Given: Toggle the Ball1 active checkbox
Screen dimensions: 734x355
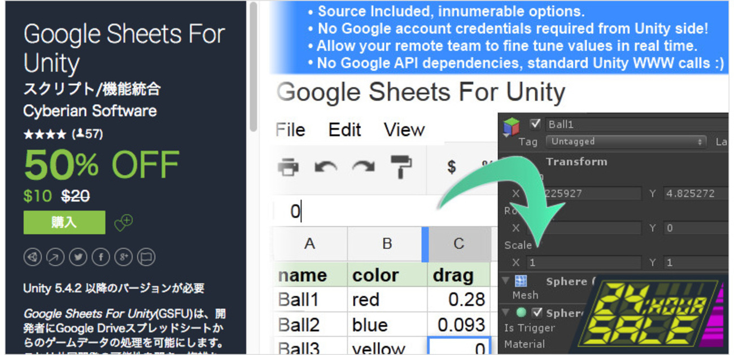Looking at the screenshot, I should [535, 124].
